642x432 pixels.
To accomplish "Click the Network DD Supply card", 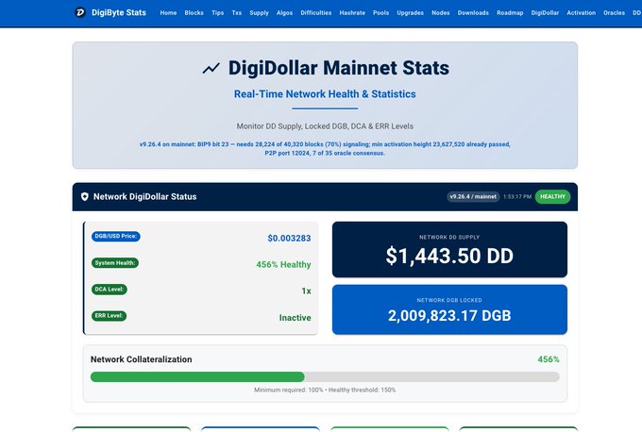I will click(449, 250).
